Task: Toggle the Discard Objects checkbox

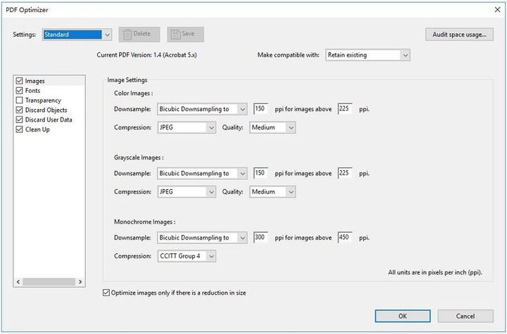Action: 20,110
